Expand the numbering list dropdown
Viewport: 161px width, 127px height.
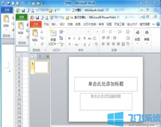pos(114,32)
